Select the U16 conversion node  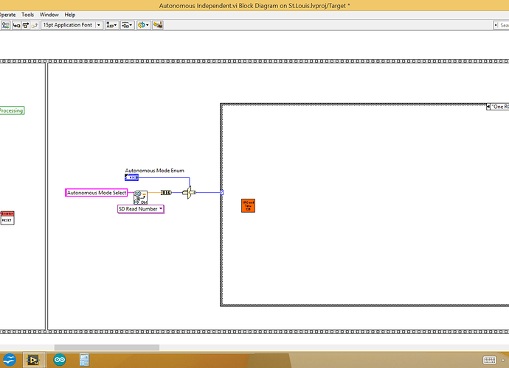click(x=166, y=192)
